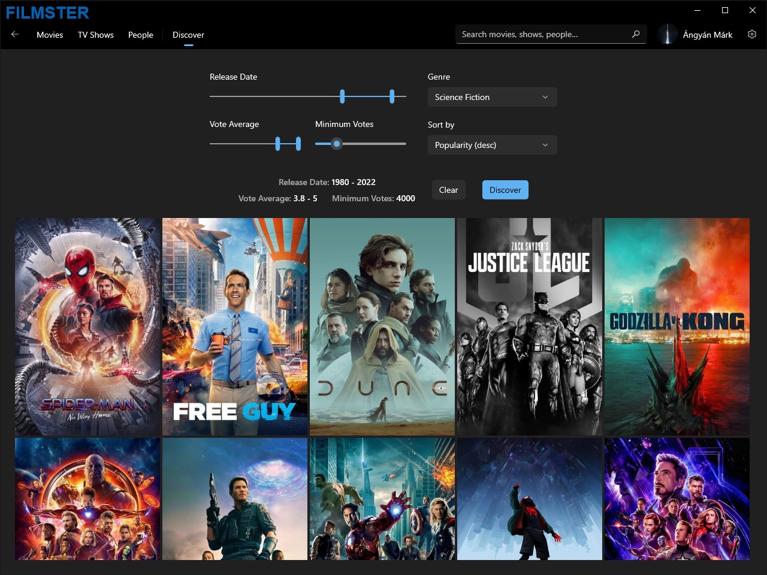Click the user profile avatar
The image size is (767, 575).
[x=667, y=35]
